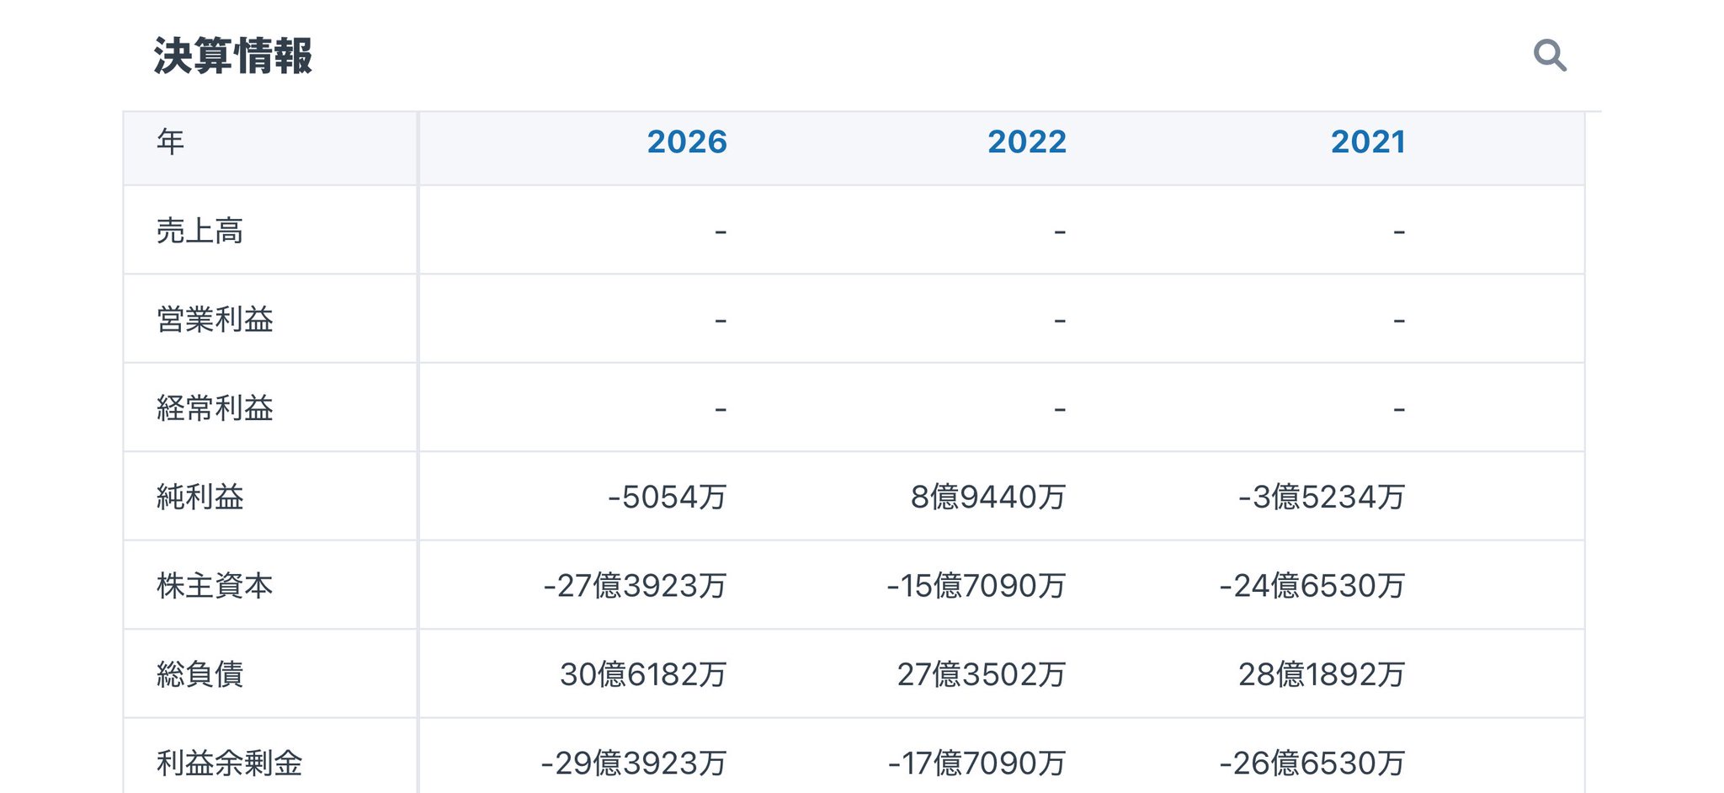
Task: Select the 経常利益 row label
Action: point(215,408)
